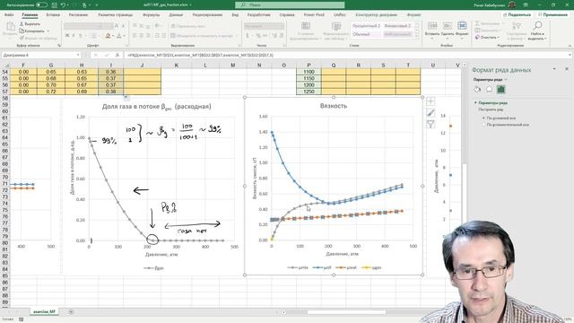Click the Italic К icon
Viewport: 574px width, 323px height.
(74, 36)
